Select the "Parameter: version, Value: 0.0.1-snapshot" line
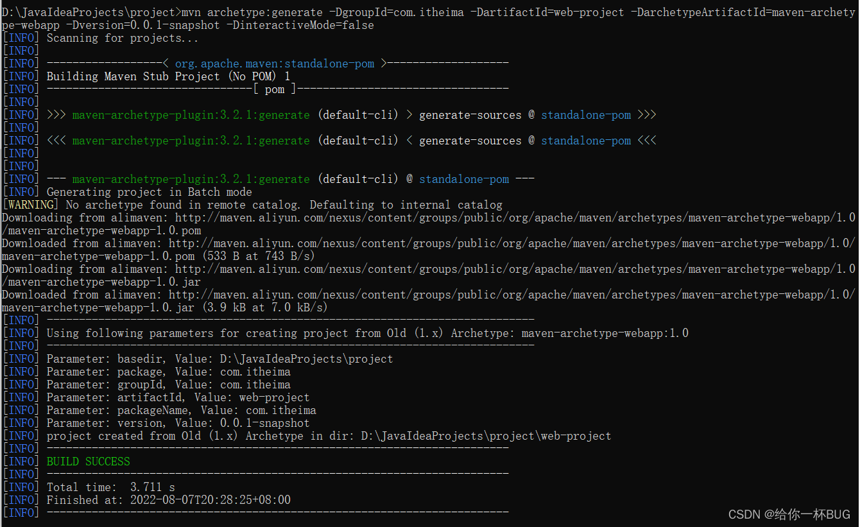The height and width of the screenshot is (527, 860). point(156,423)
